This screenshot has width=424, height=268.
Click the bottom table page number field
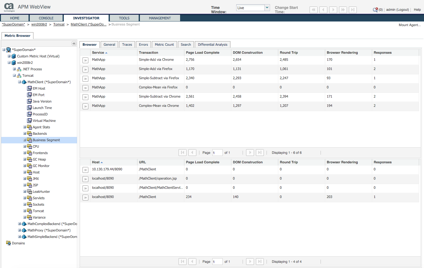pos(217,262)
